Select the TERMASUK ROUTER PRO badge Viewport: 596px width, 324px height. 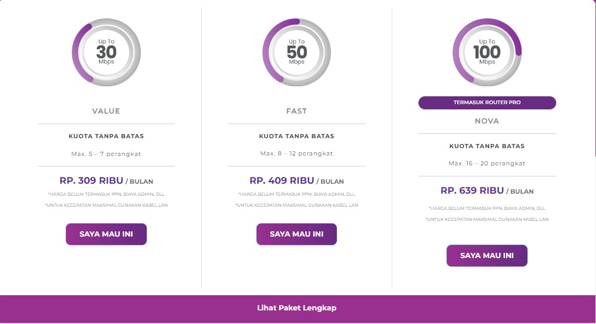[487, 103]
